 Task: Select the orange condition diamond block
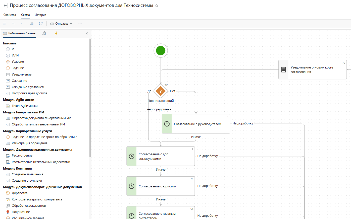(x=161, y=91)
